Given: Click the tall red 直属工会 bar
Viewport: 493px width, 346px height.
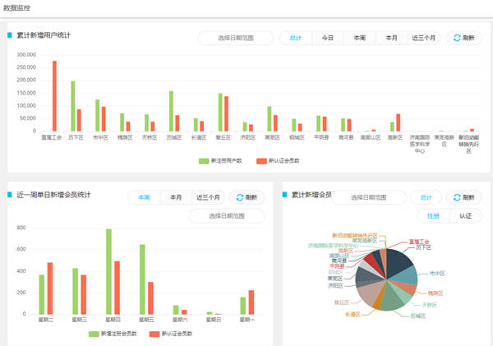Looking at the screenshot, I should click(54, 96).
